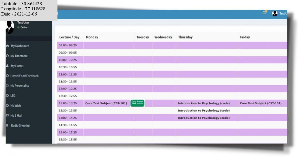Click the 12:00 - 12:25 time slot
Viewport: 299px width, 157px height.
point(68,88)
